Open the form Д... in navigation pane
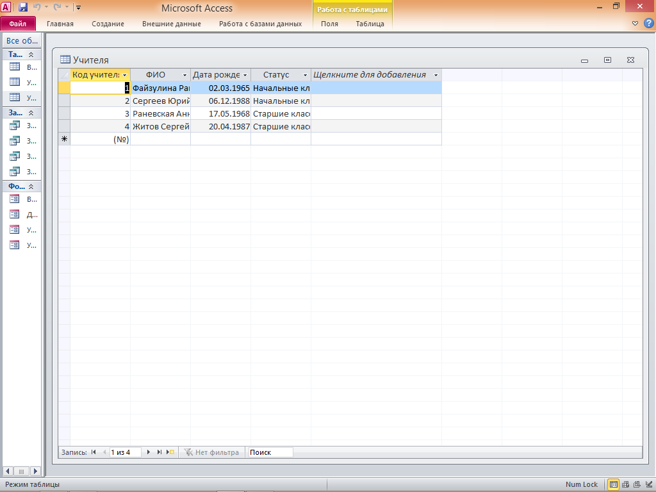The width and height of the screenshot is (656, 492). (x=22, y=214)
